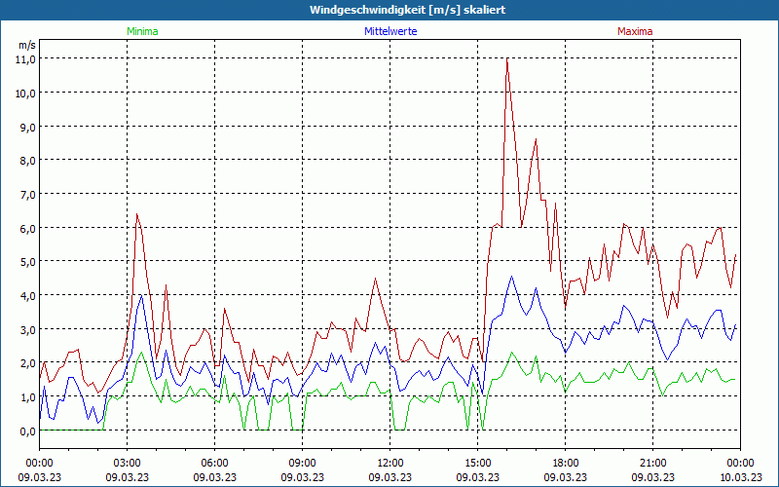Click the 03:00 time axis label
The height and width of the screenshot is (487, 779).
click(x=127, y=463)
